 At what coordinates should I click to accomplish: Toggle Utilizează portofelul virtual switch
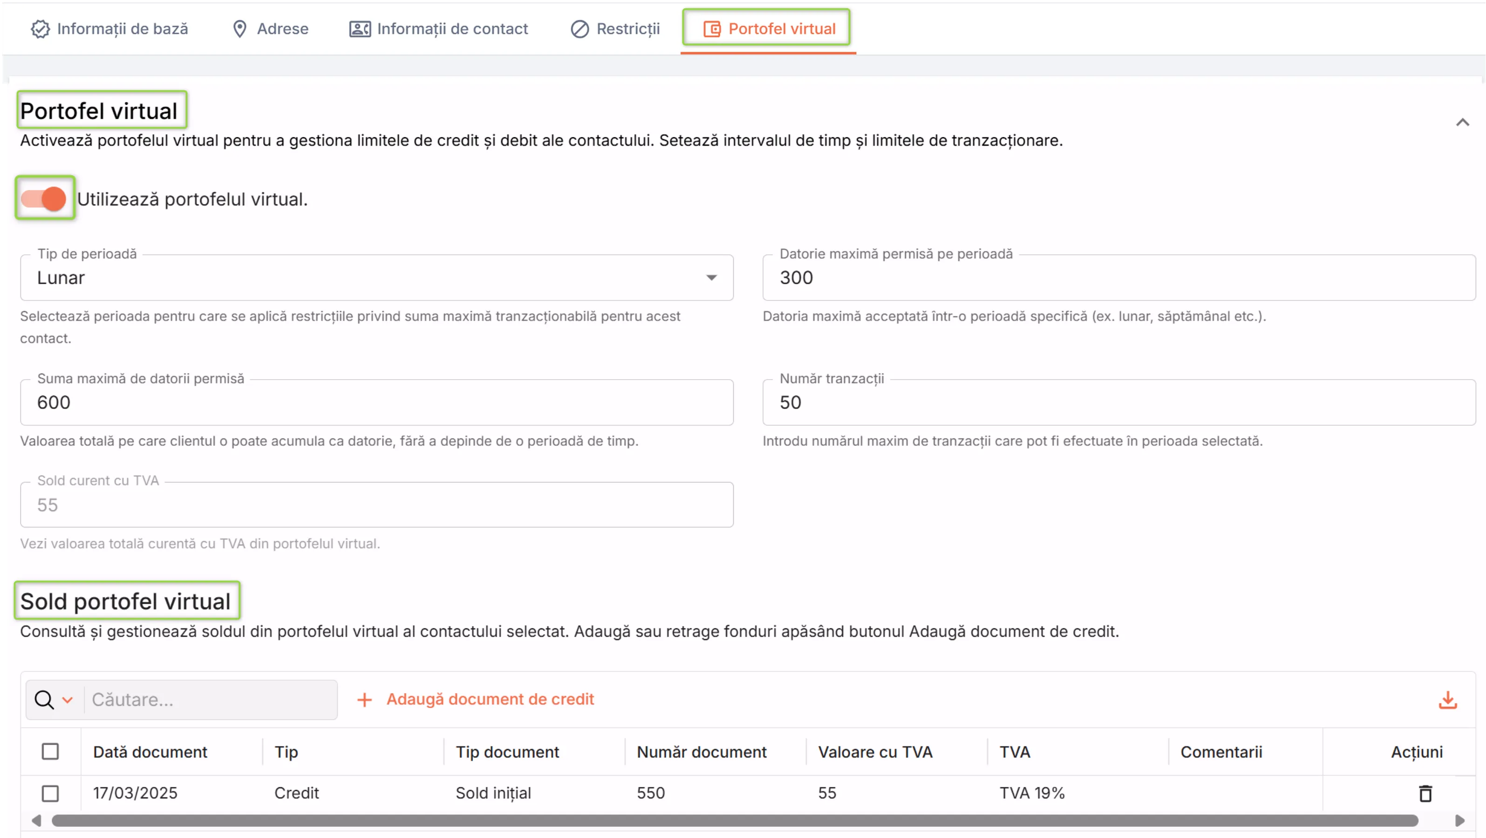[x=44, y=199]
